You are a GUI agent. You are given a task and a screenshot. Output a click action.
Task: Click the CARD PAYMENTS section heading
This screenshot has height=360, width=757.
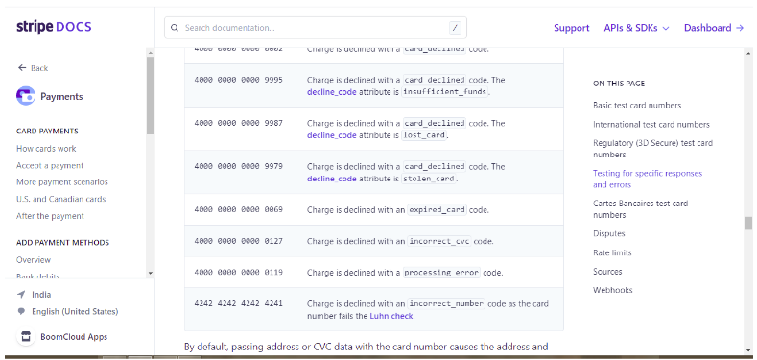point(47,131)
